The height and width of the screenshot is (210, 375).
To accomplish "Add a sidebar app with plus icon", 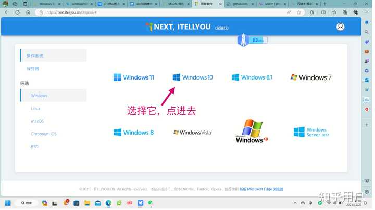I will 366,125.
